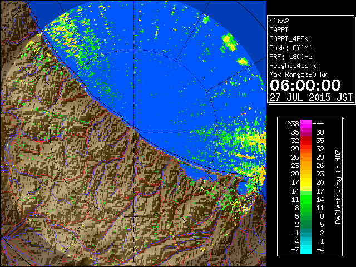Screen dimensions: 356x267
Task: Select the '27 JUL 2015 JST' date
Action: click(x=311, y=97)
